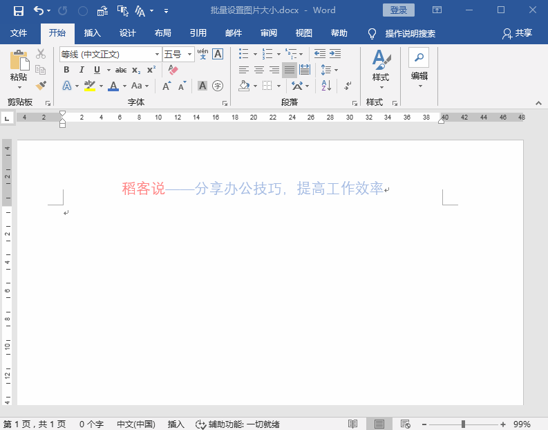The width and height of the screenshot is (548, 430).
Task: Click the 操作说明搜索 search box
Action: (x=410, y=34)
